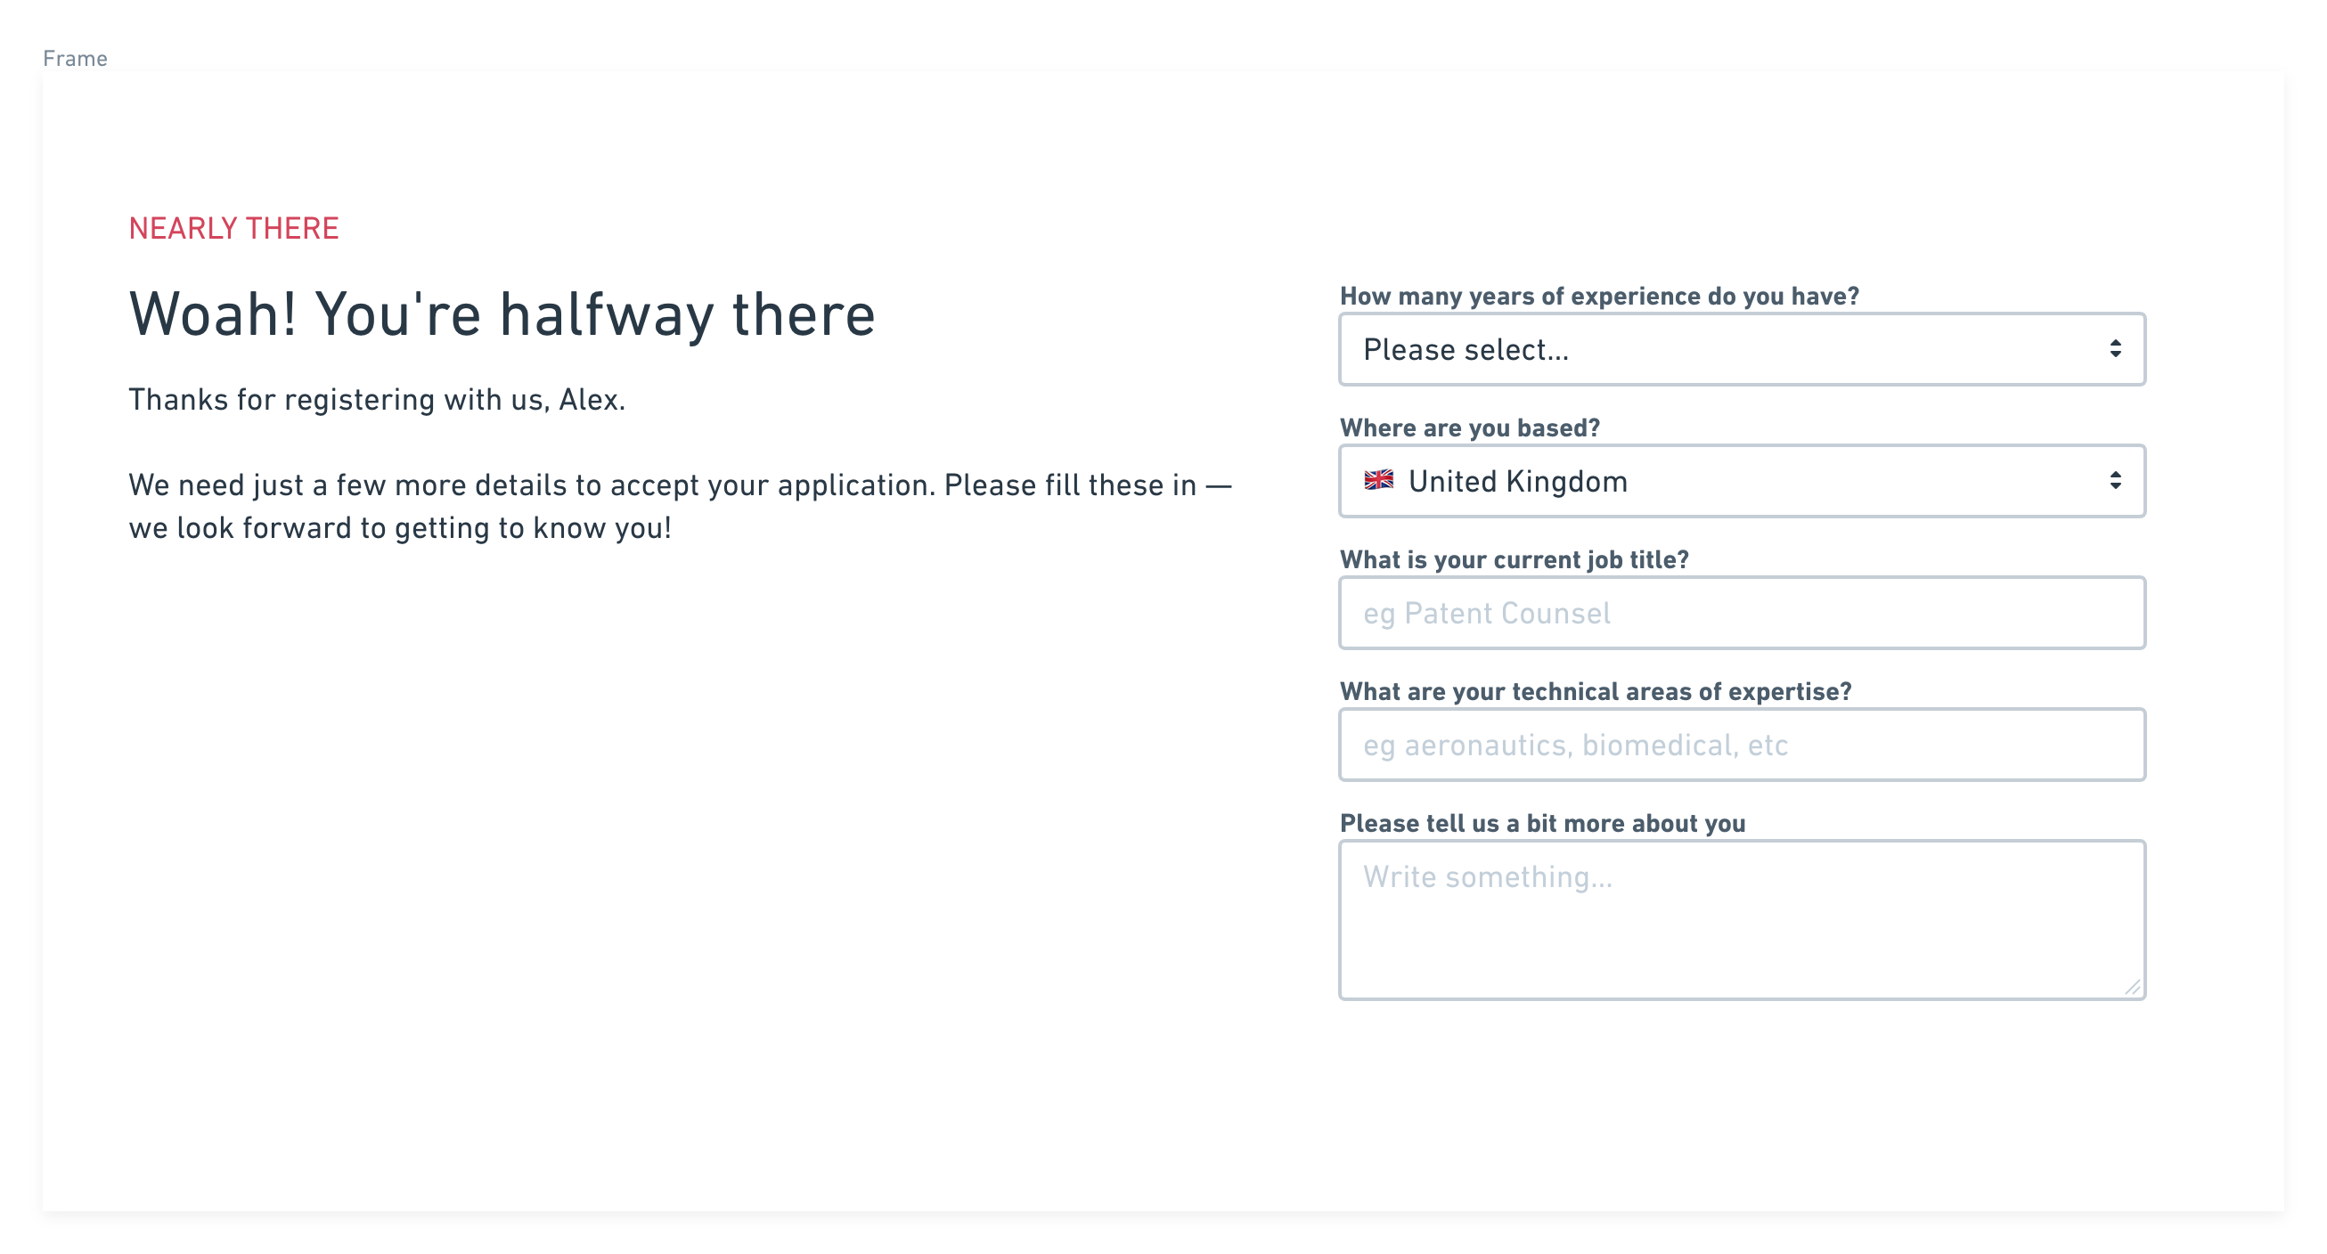
Task: Click the technical areas of expertise field
Action: pos(1742,745)
